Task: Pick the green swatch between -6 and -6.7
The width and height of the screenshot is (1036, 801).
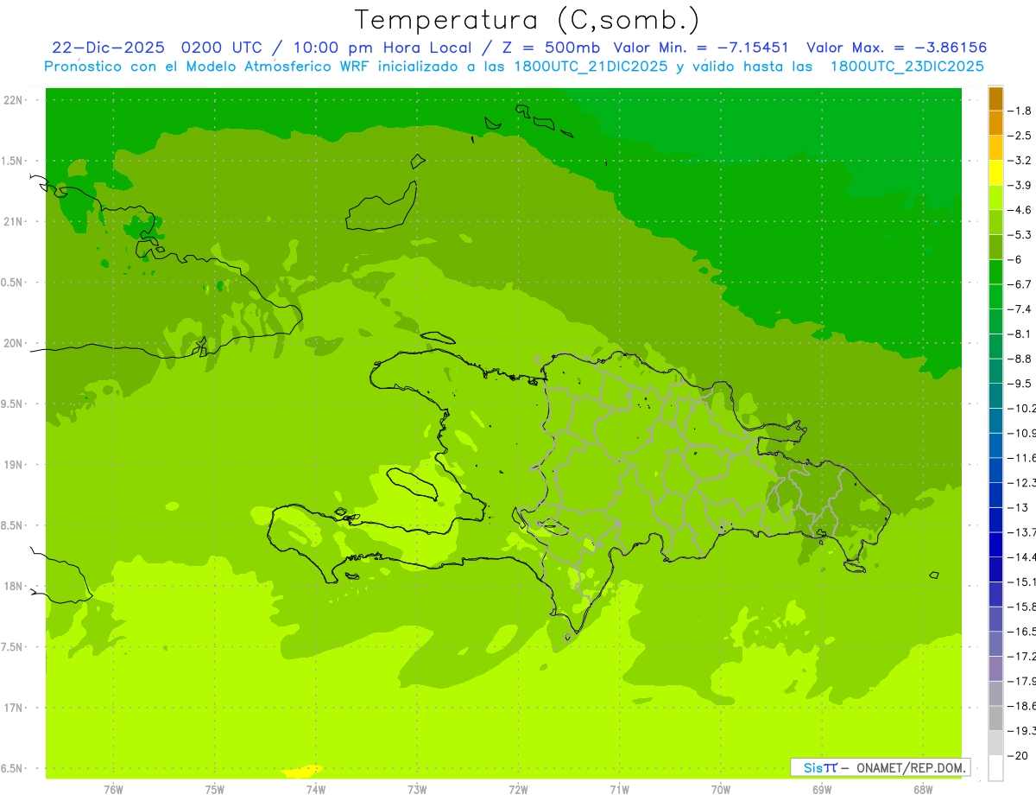Action: (995, 272)
